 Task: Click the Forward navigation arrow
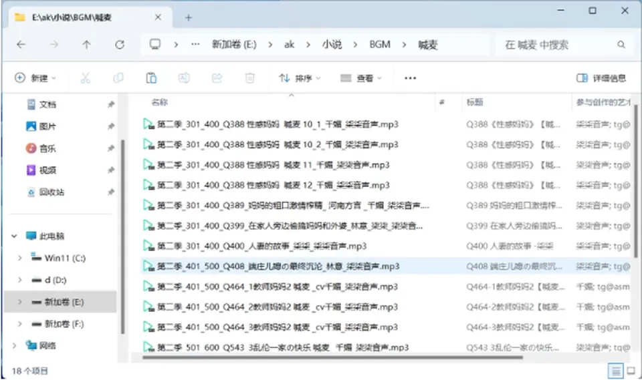pyautogui.click(x=53, y=45)
